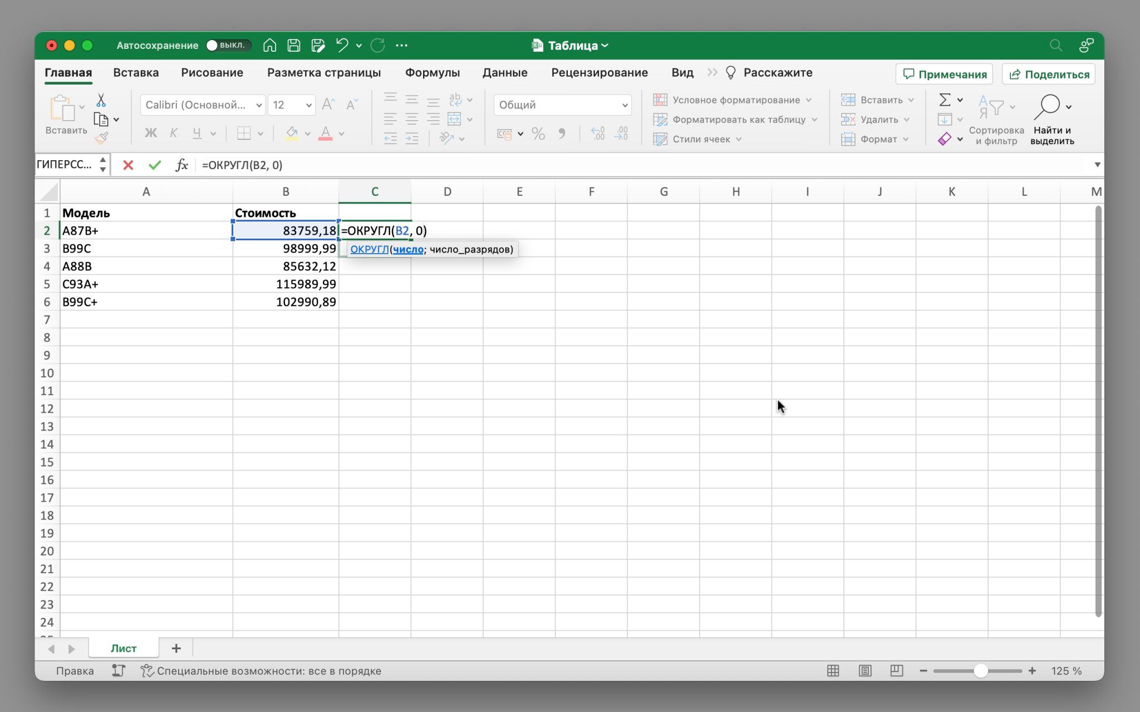Apply percent style format

[538, 133]
